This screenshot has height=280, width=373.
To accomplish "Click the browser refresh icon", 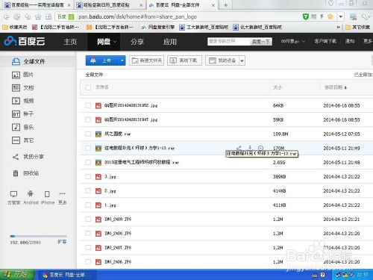I will pos(17,16).
